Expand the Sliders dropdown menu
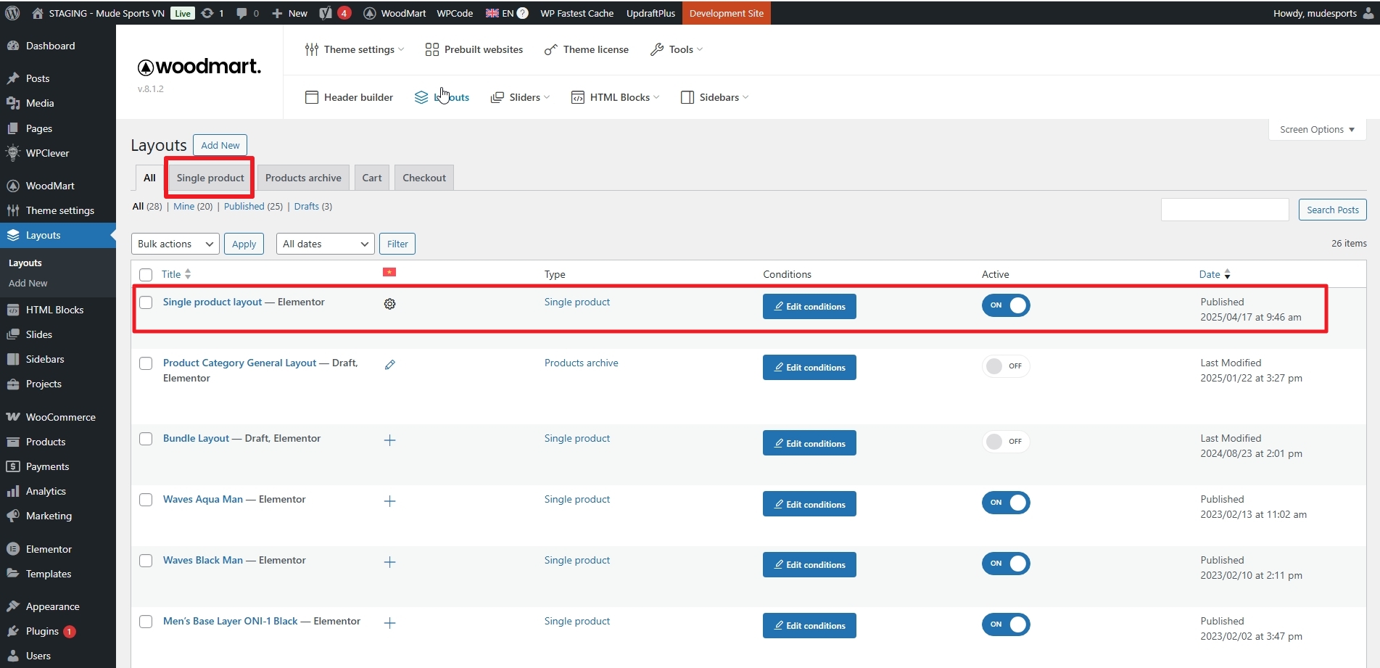Screen dimensions: 1380x668 (x=520, y=97)
